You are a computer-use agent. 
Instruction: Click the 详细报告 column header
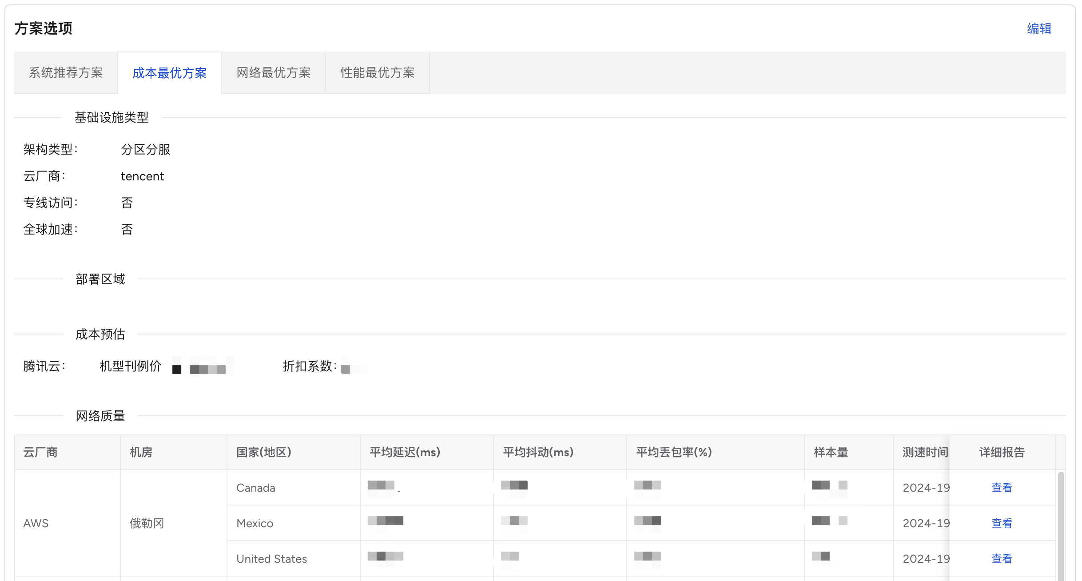[1002, 452]
